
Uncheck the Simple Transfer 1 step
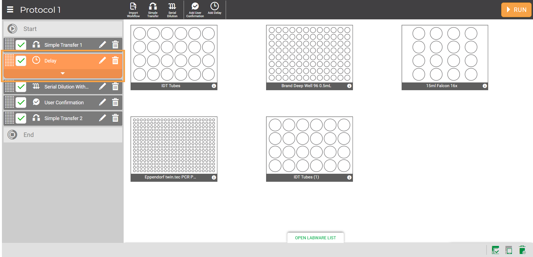(x=21, y=45)
